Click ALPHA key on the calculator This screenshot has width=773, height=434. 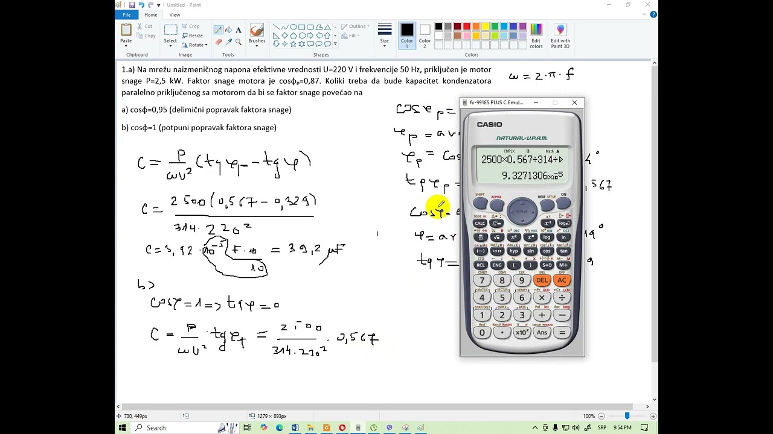point(496,204)
